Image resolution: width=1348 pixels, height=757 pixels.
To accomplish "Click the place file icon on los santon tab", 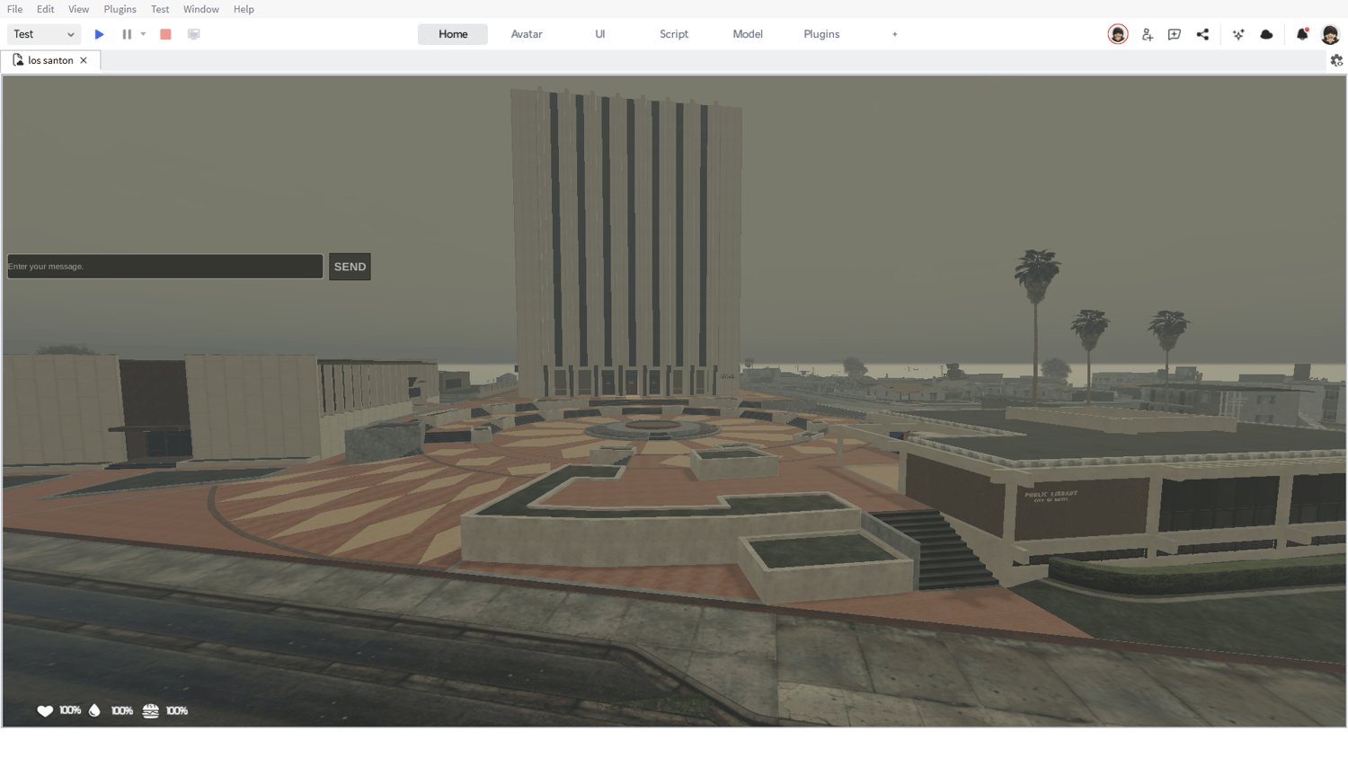I will tap(18, 60).
